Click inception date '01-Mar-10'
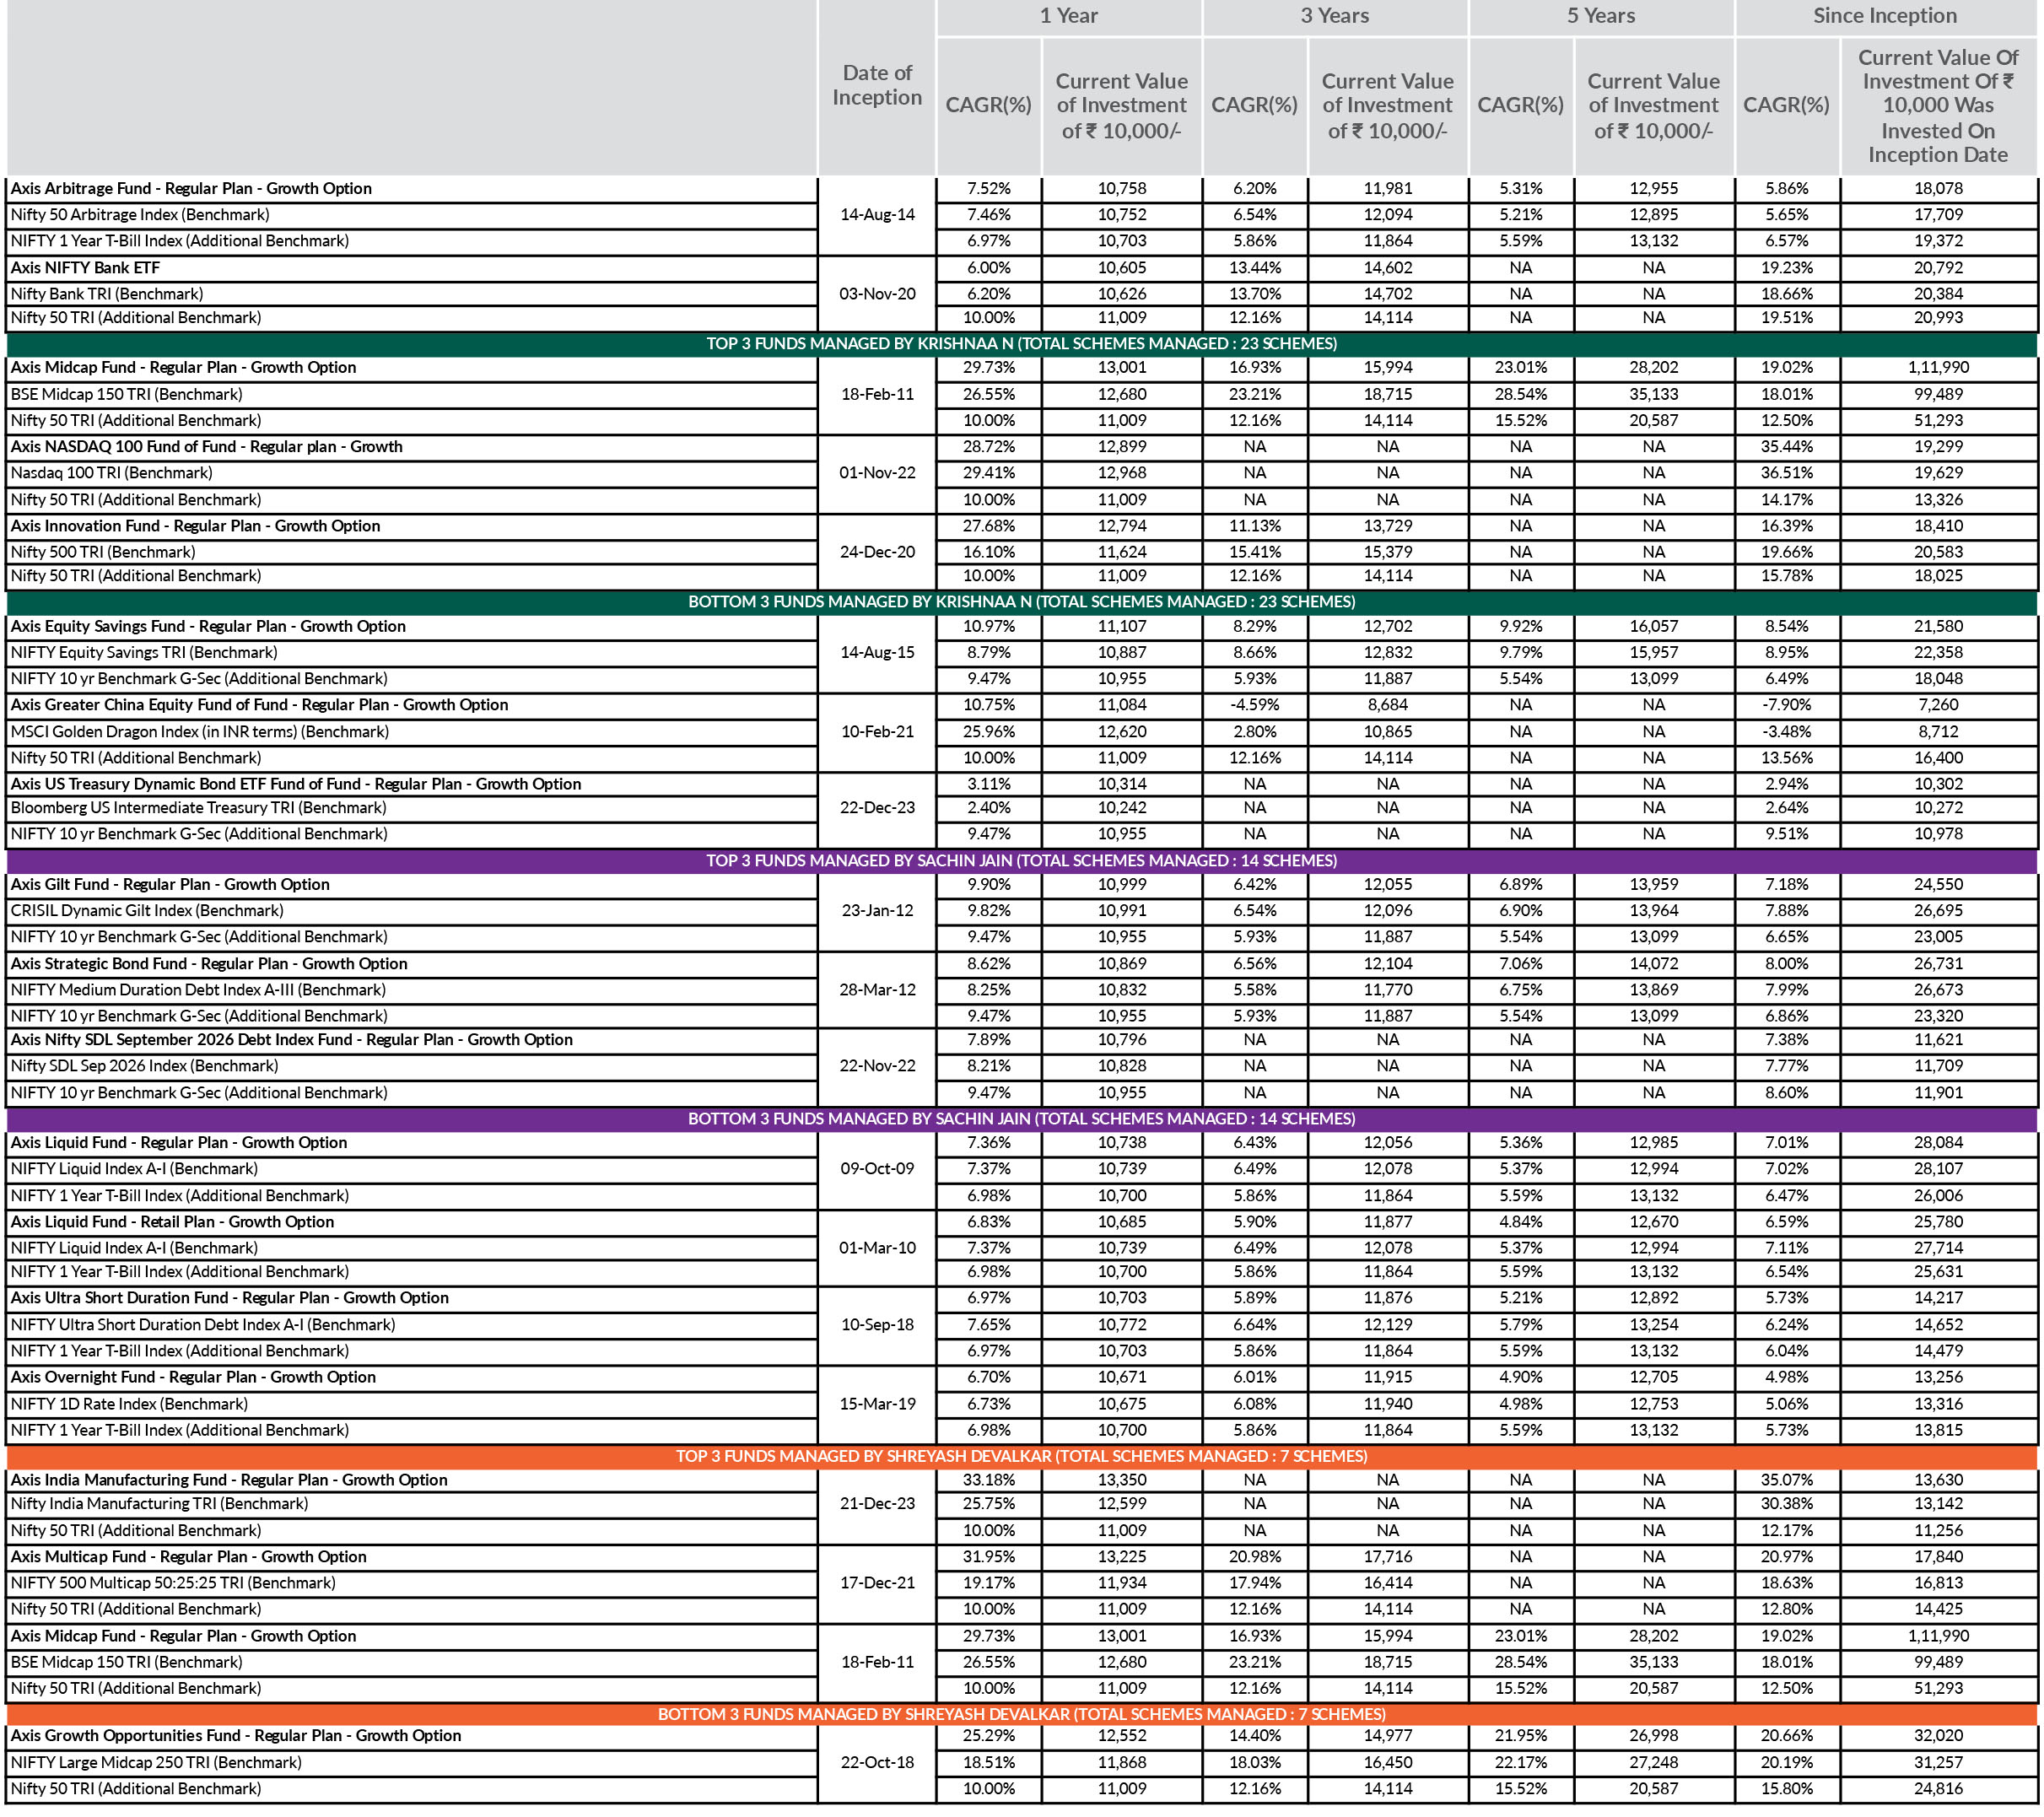Viewport: 2044px width, 1817px height. coord(877,1247)
